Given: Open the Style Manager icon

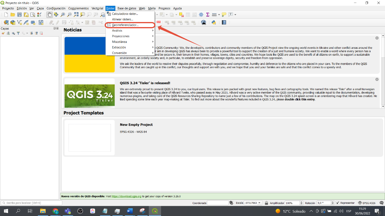Looking at the screenshot, I should point(39,15).
